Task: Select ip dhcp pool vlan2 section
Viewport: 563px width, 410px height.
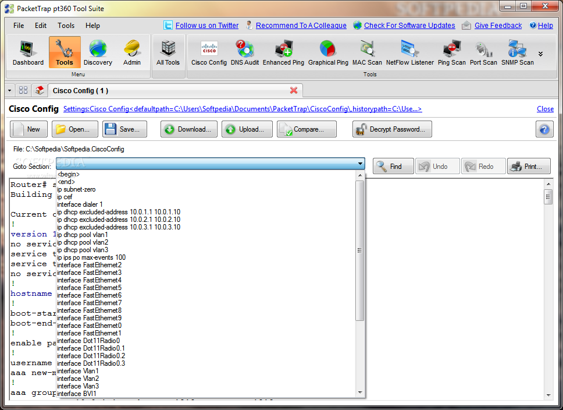Action: click(205, 242)
